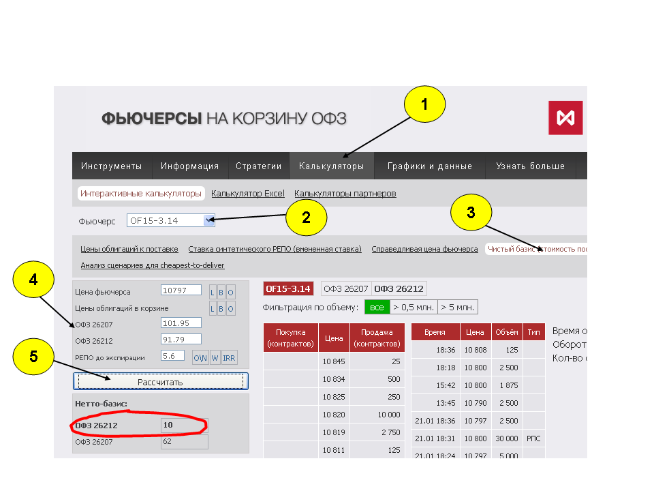Go to the Узнать больше menu
The width and height of the screenshot is (654, 491).
(531, 166)
